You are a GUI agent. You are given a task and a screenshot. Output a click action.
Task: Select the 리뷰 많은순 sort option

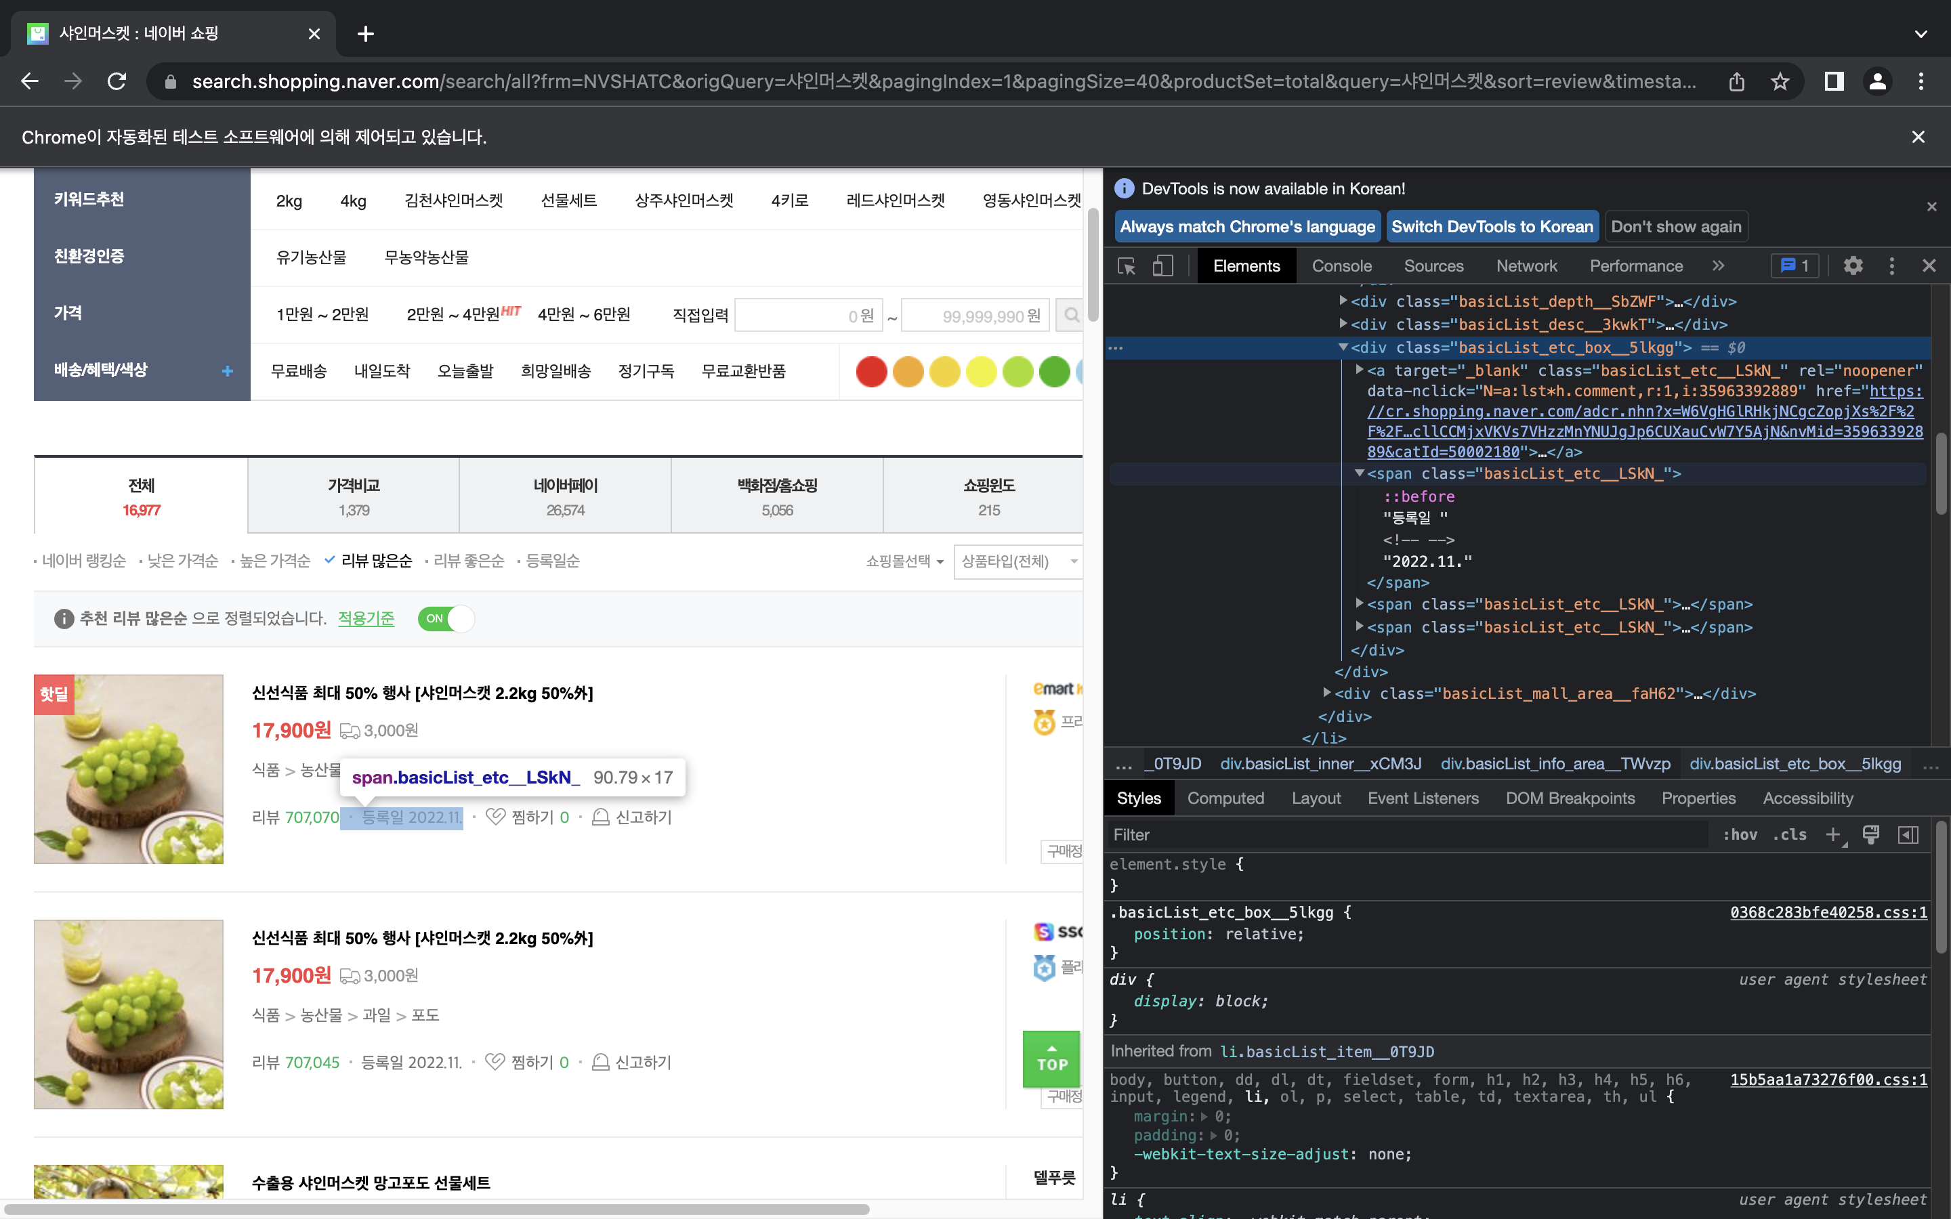tap(377, 560)
